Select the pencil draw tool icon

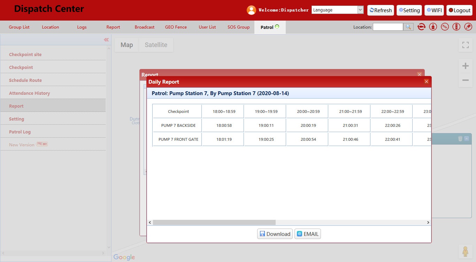point(468,27)
